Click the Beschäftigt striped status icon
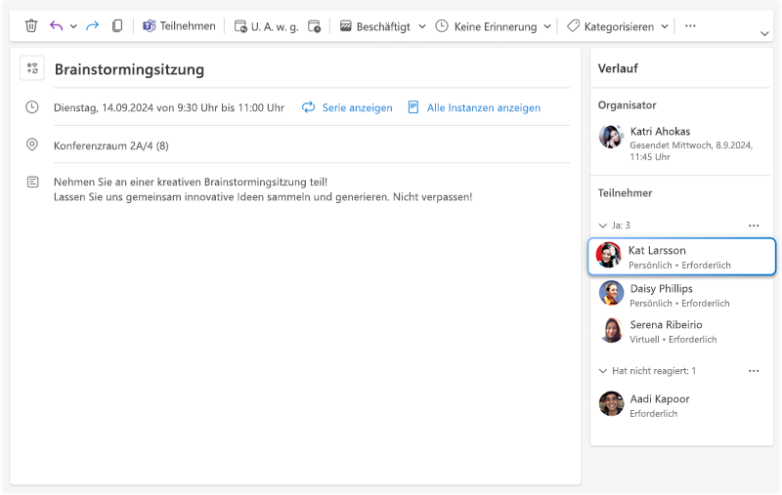 pos(346,26)
